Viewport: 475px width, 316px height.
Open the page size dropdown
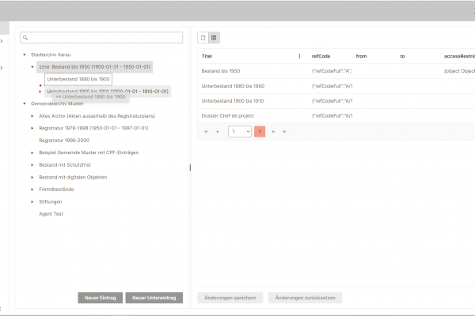tap(240, 131)
